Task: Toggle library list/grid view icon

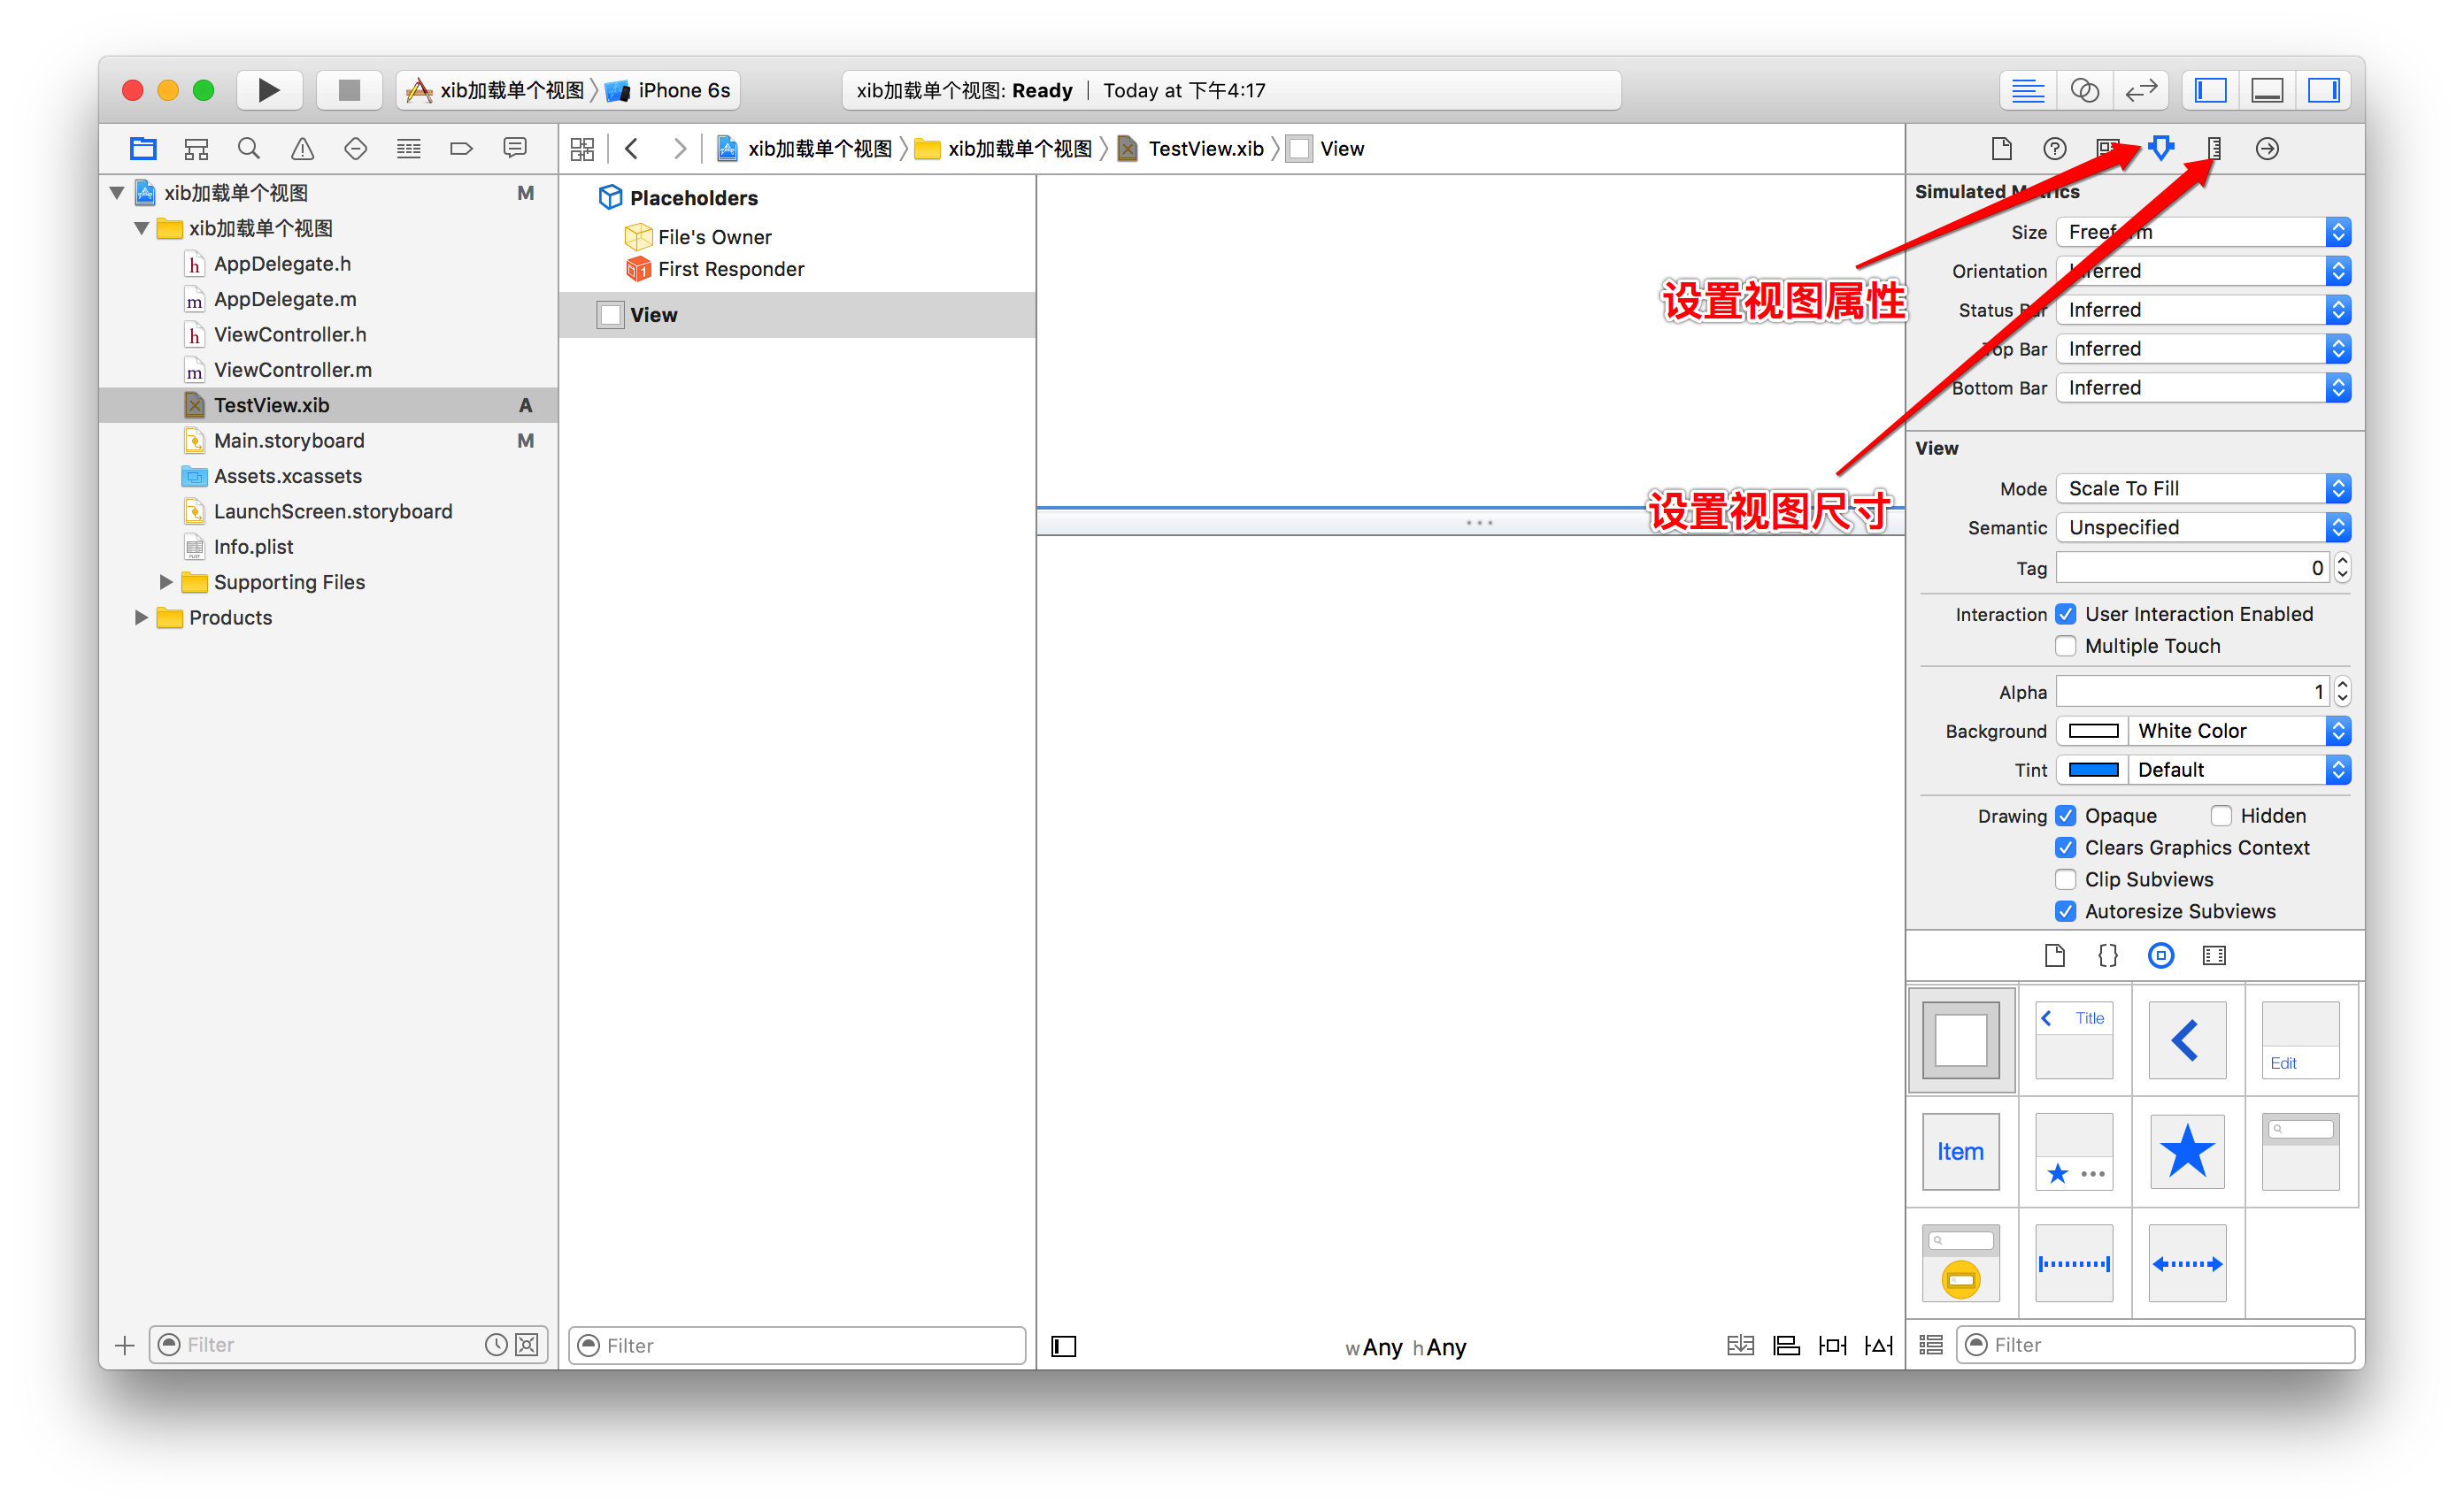Action: pos(1931,1345)
